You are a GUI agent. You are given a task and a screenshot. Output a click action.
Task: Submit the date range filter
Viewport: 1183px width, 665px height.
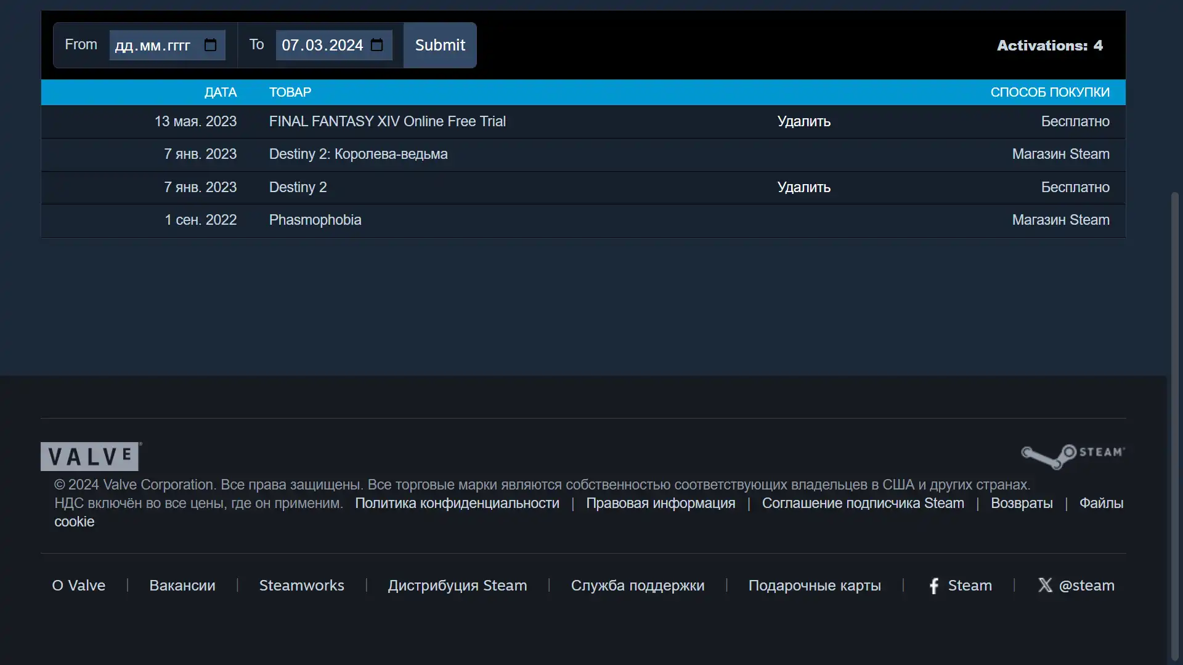click(x=440, y=45)
